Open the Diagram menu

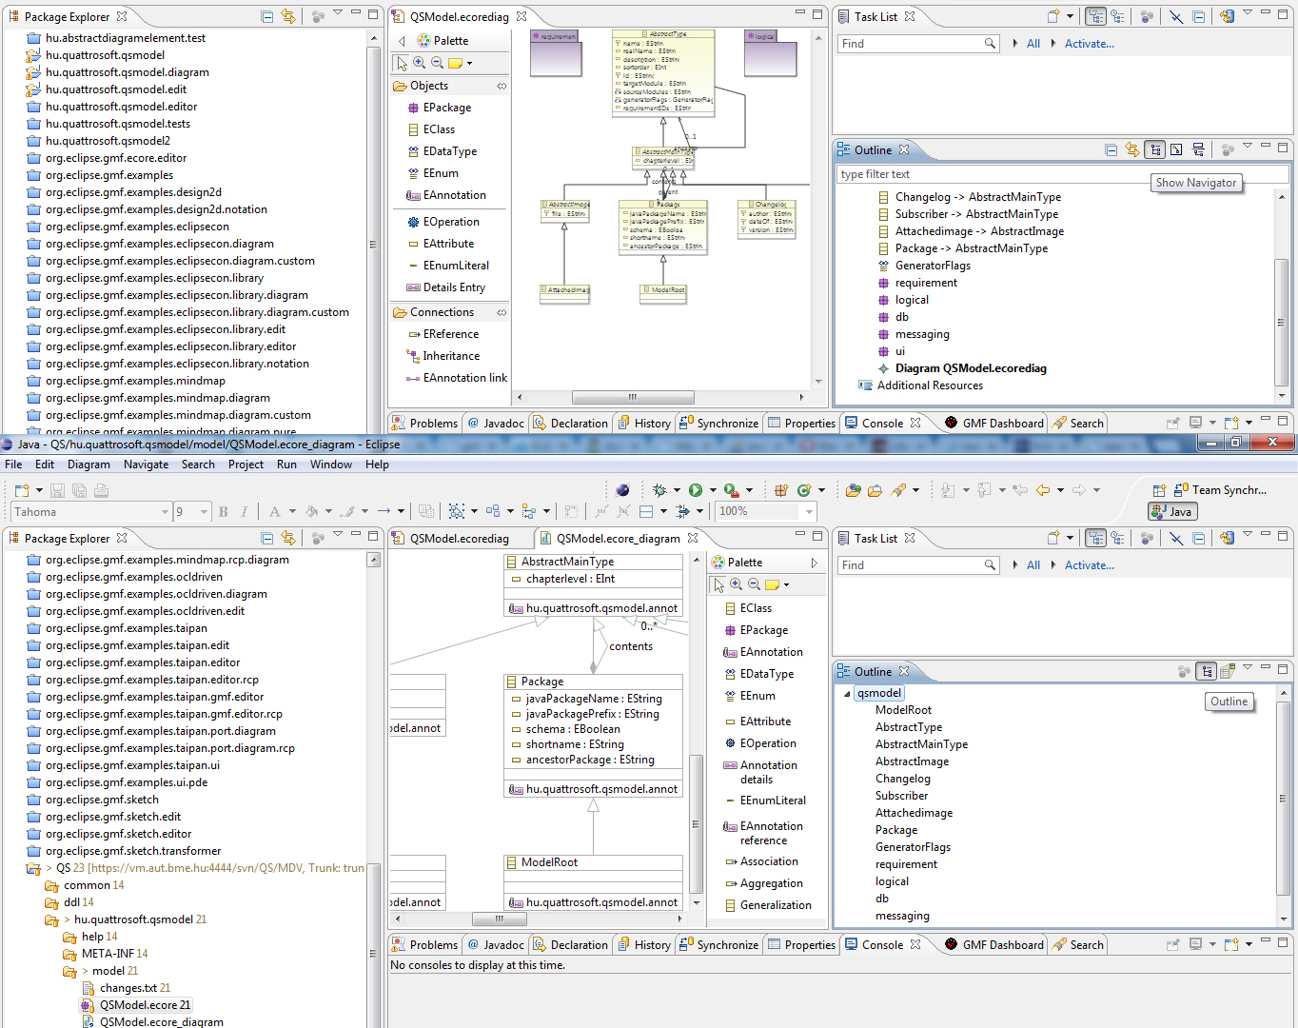[88, 465]
